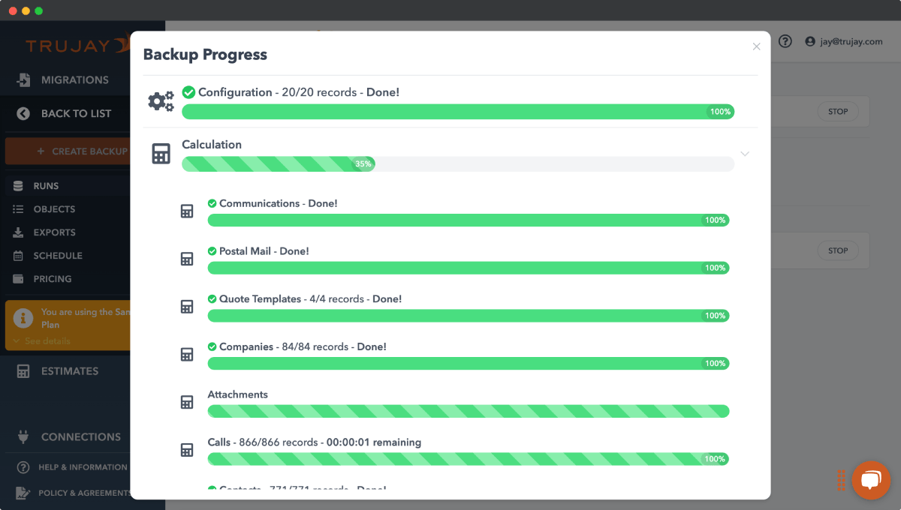The image size is (901, 510).
Task: Click the green check next to Communications
Action: (212, 203)
